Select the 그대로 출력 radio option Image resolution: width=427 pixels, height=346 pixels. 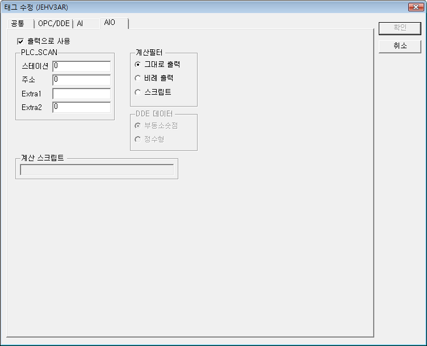coord(137,65)
